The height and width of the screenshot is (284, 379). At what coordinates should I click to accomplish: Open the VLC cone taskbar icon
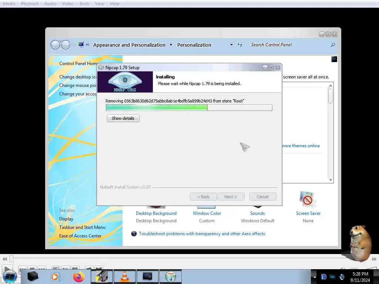pyautogui.click(x=124, y=277)
